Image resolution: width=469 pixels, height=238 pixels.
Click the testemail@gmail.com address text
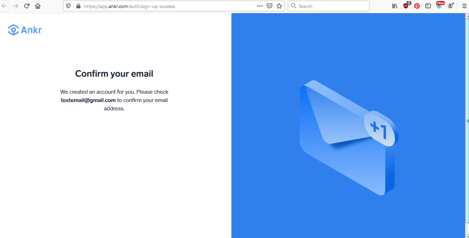(x=88, y=100)
